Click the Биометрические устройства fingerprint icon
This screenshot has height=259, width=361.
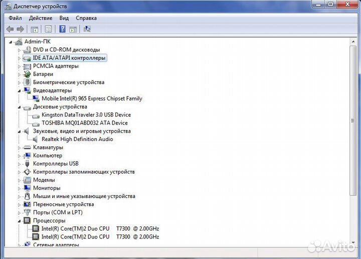[27, 82]
